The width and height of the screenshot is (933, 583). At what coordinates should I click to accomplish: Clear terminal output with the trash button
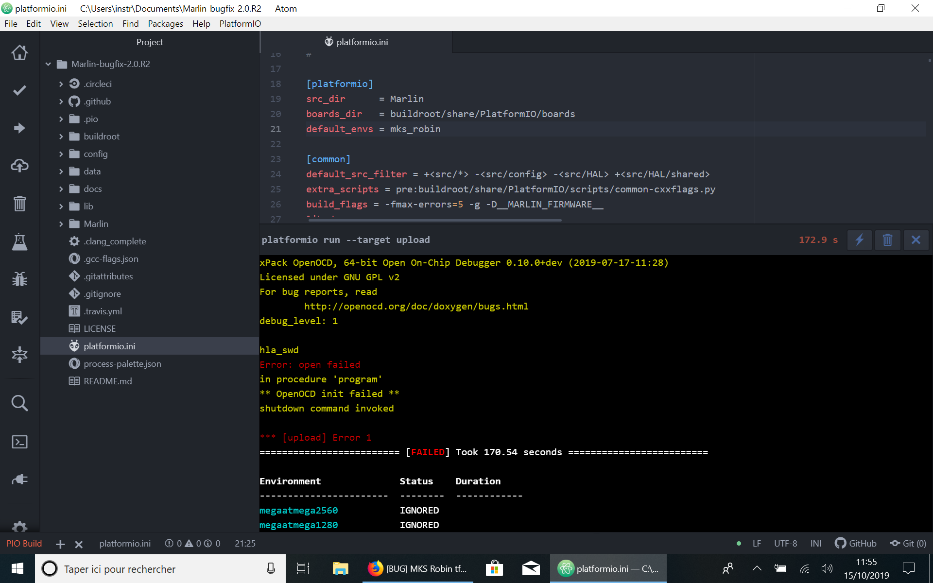point(888,240)
